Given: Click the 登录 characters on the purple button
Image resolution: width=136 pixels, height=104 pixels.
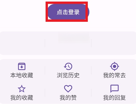Looking at the screenshot, I should pyautogui.click(x=74, y=12).
